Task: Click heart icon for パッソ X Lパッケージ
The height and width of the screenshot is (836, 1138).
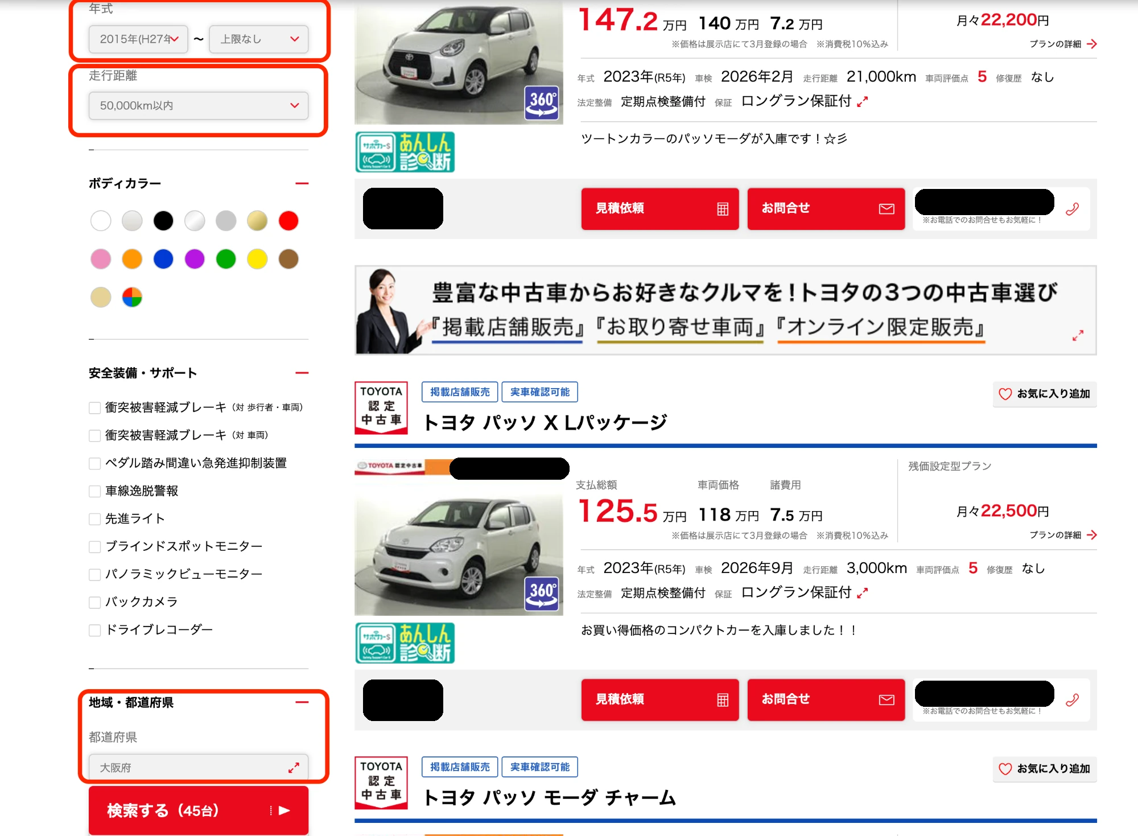Action: coord(1005,394)
